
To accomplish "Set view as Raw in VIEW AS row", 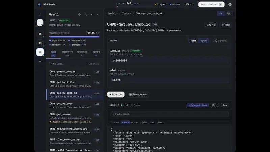I will click(x=160, y=122).
